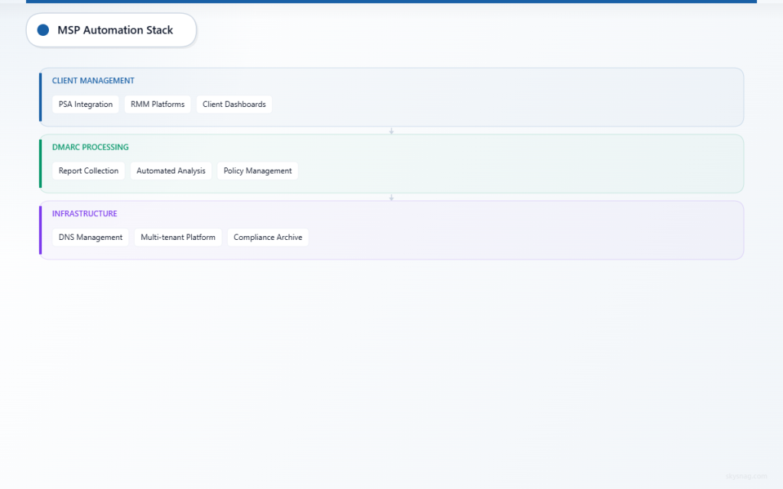The width and height of the screenshot is (783, 489).
Task: Click the blue circle icon beside MSP Automation Stack
Action: point(42,30)
